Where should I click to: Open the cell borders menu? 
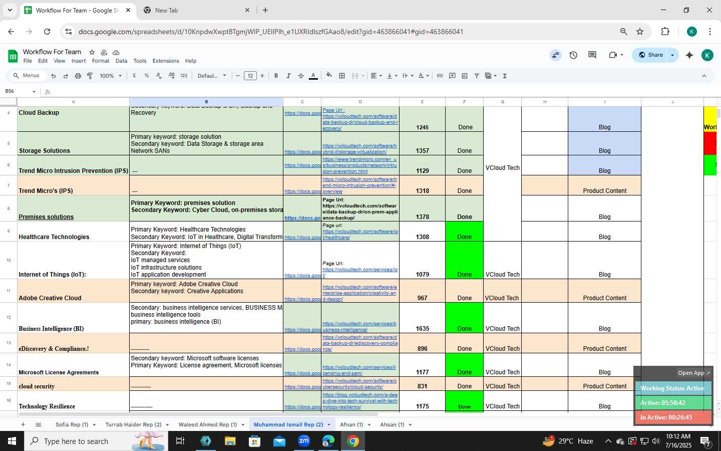click(342, 76)
